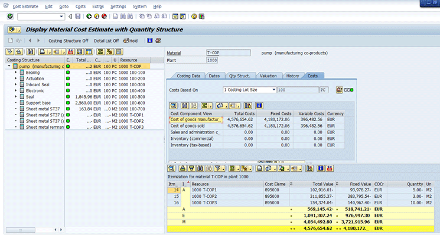Open the Costs Based On dropdown
This screenshot has width=440, height=235.
pos(273,90)
